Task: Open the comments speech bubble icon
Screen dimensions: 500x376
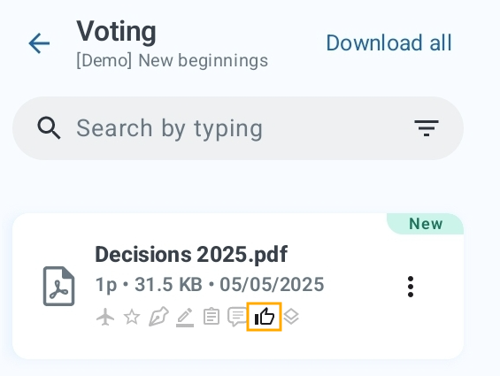Action: [x=237, y=317]
